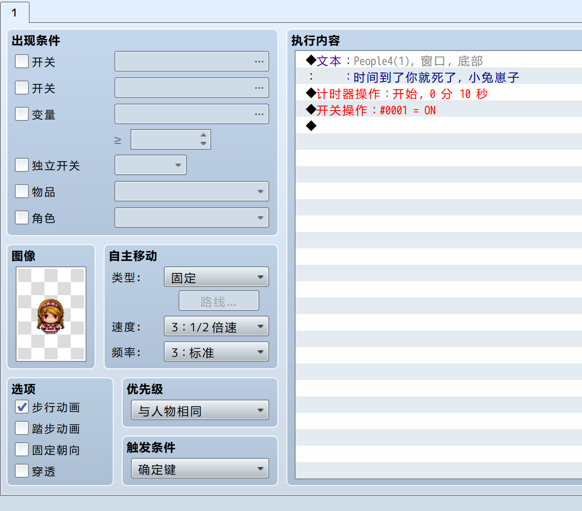Open the 速度 dropdown showing 1/2 倍速
The height and width of the screenshot is (511, 582).
coord(217,326)
